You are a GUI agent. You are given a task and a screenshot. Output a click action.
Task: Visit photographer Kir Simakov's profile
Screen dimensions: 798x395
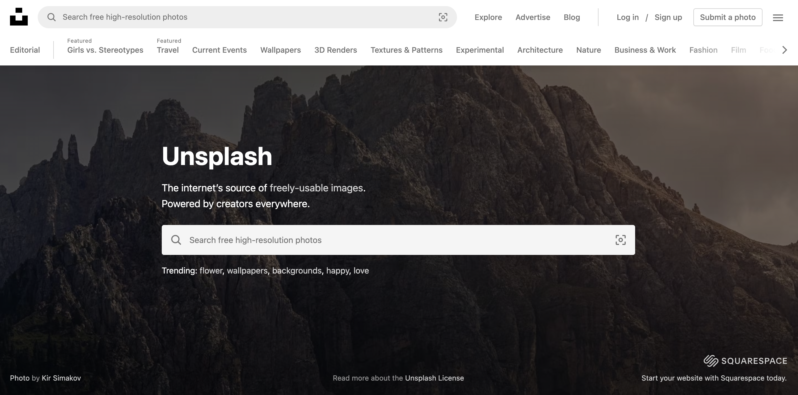point(61,378)
